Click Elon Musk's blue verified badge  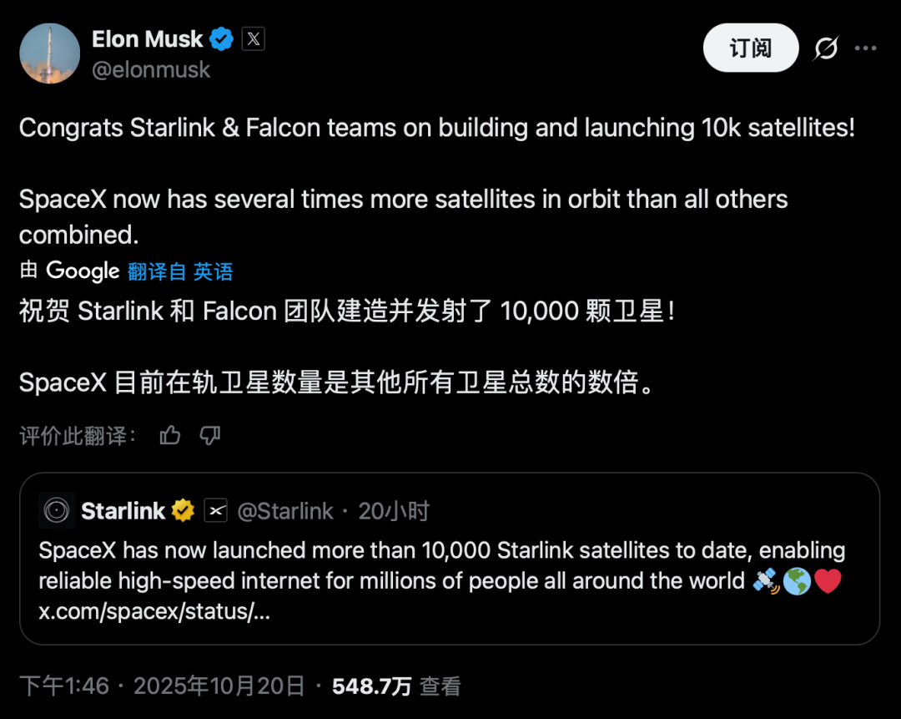pyautogui.click(x=221, y=38)
